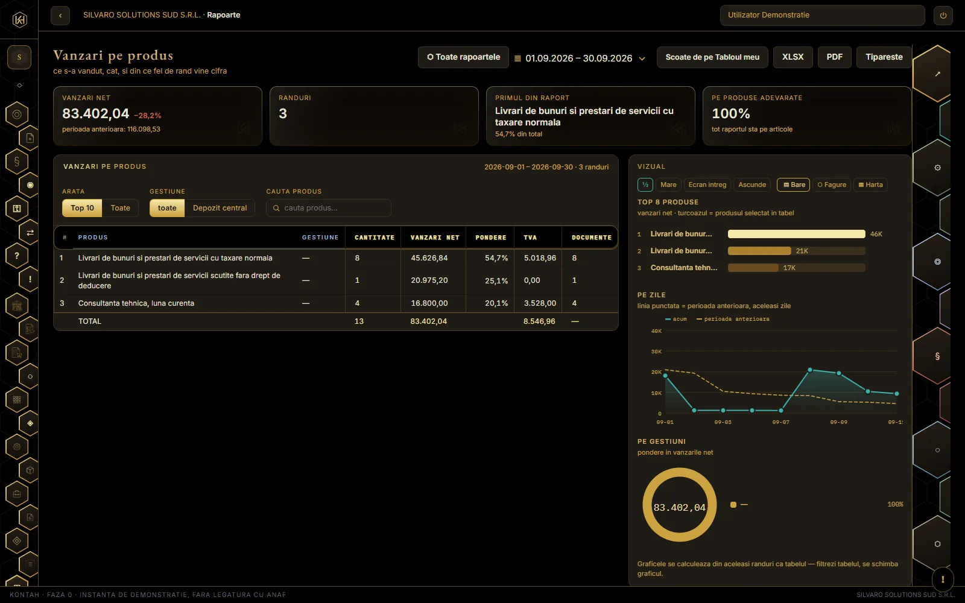The image size is (965, 603).
Task: Click the power icon at top right
Action: tap(943, 16)
